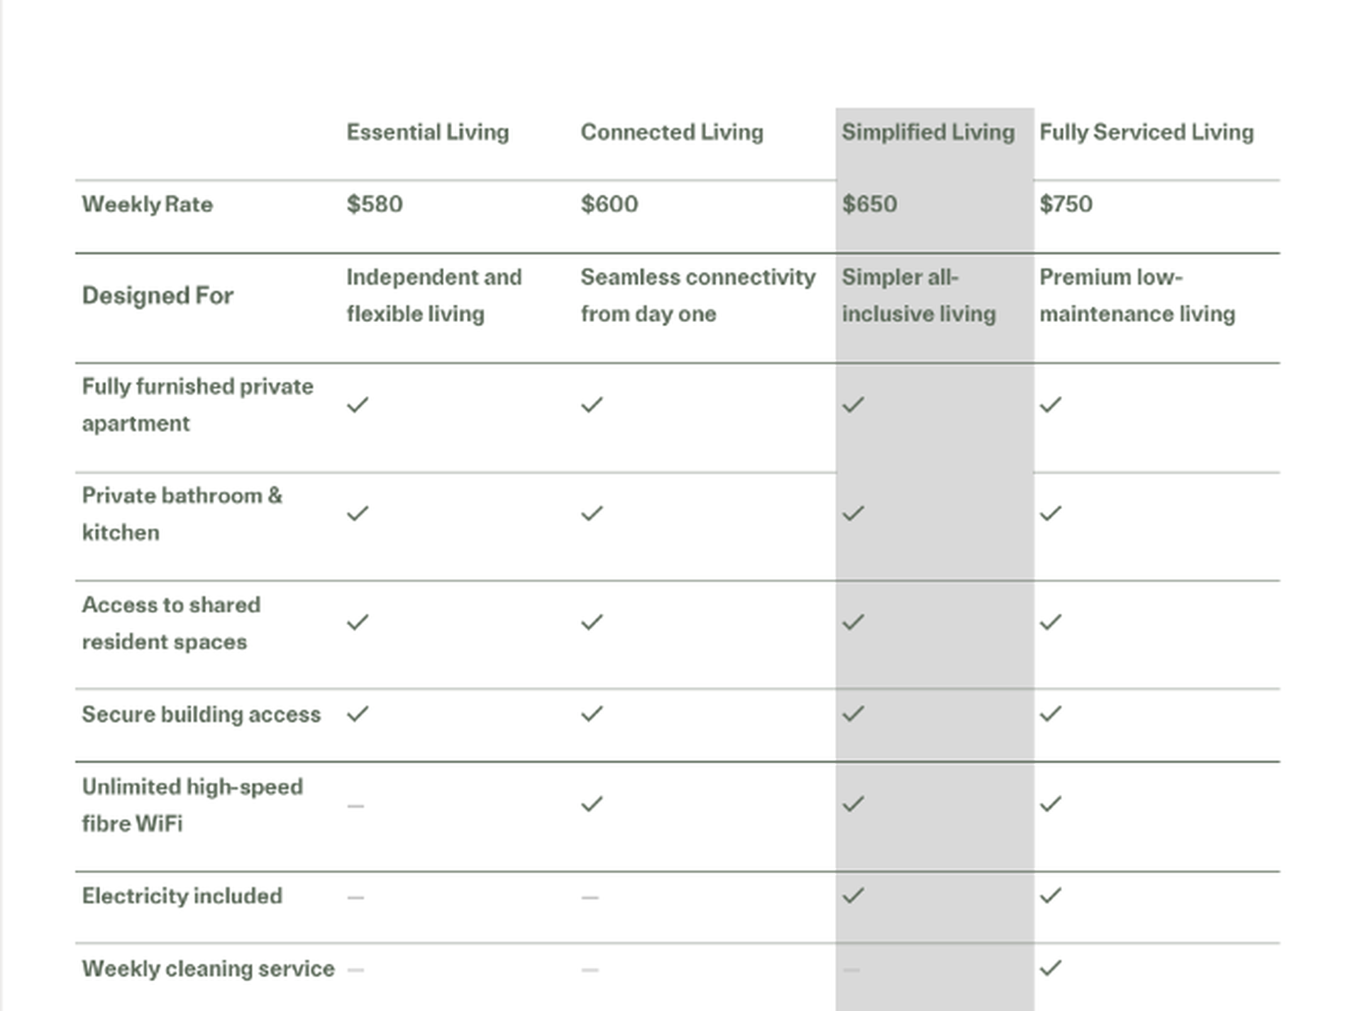This screenshot has width=1348, height=1011.
Task: Click the dash for WiFi under Essential Living
Action: click(x=355, y=806)
